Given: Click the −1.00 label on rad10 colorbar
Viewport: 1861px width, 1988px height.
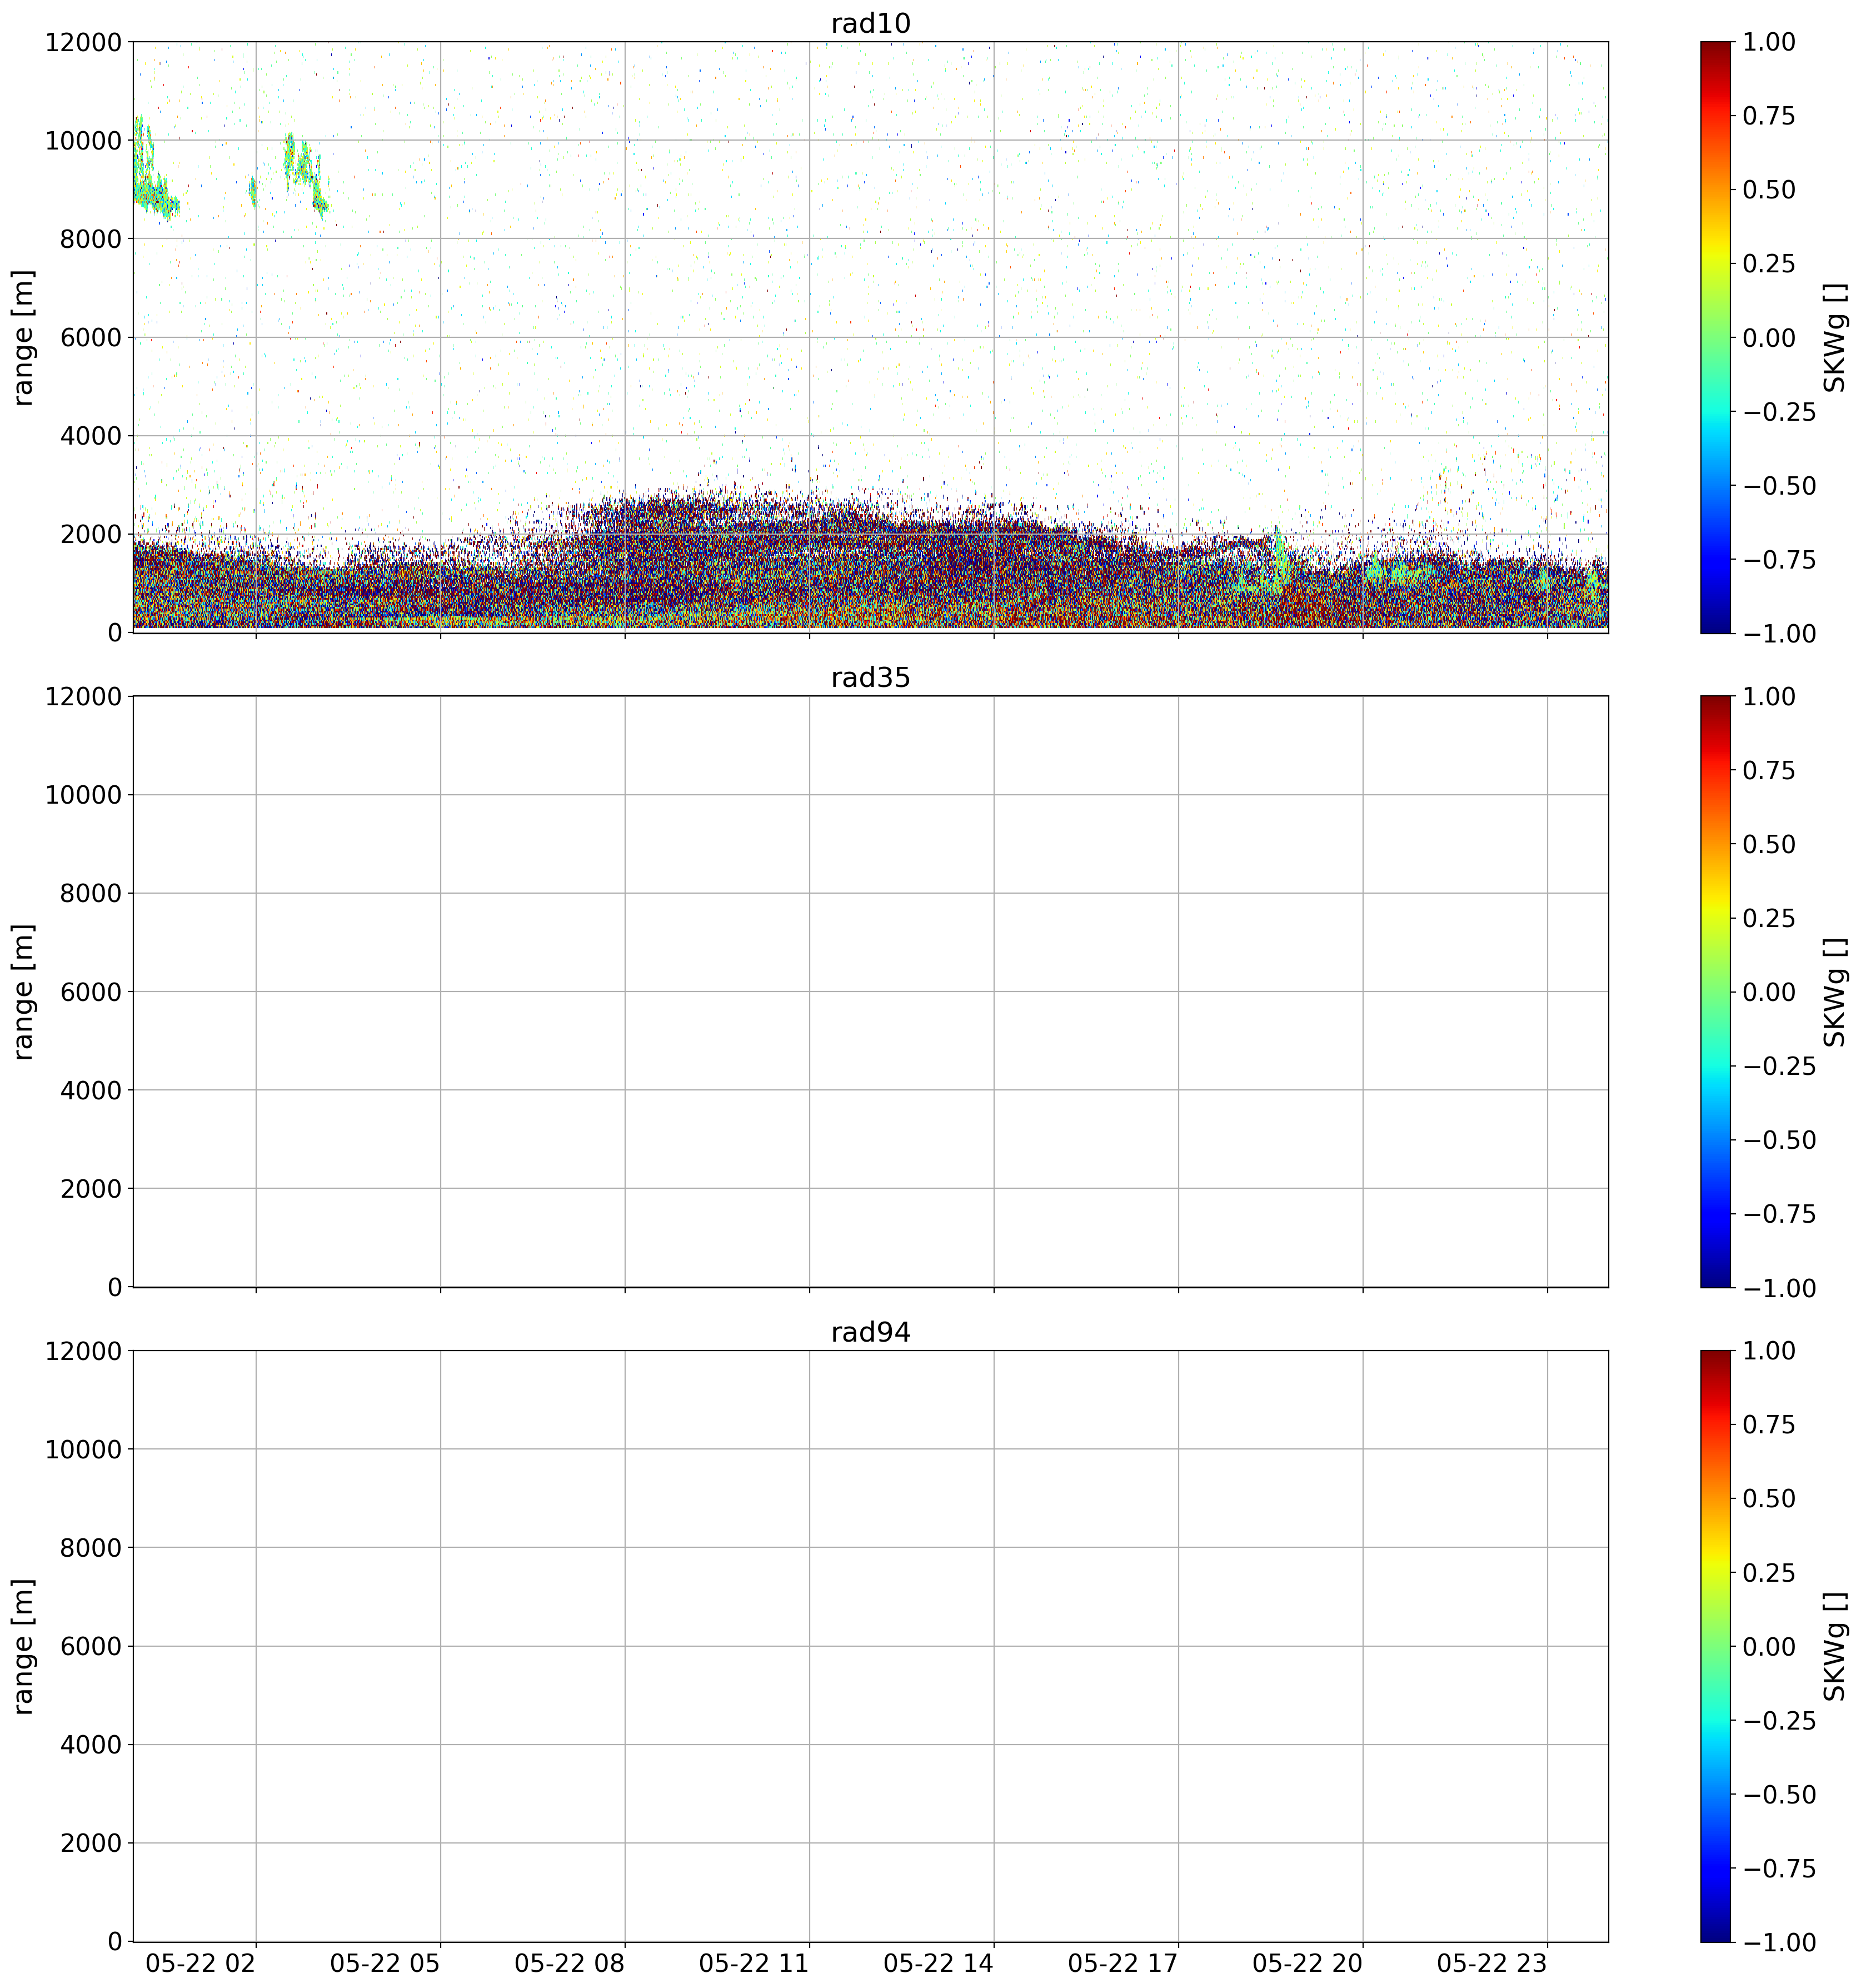Looking at the screenshot, I should (x=1779, y=633).
